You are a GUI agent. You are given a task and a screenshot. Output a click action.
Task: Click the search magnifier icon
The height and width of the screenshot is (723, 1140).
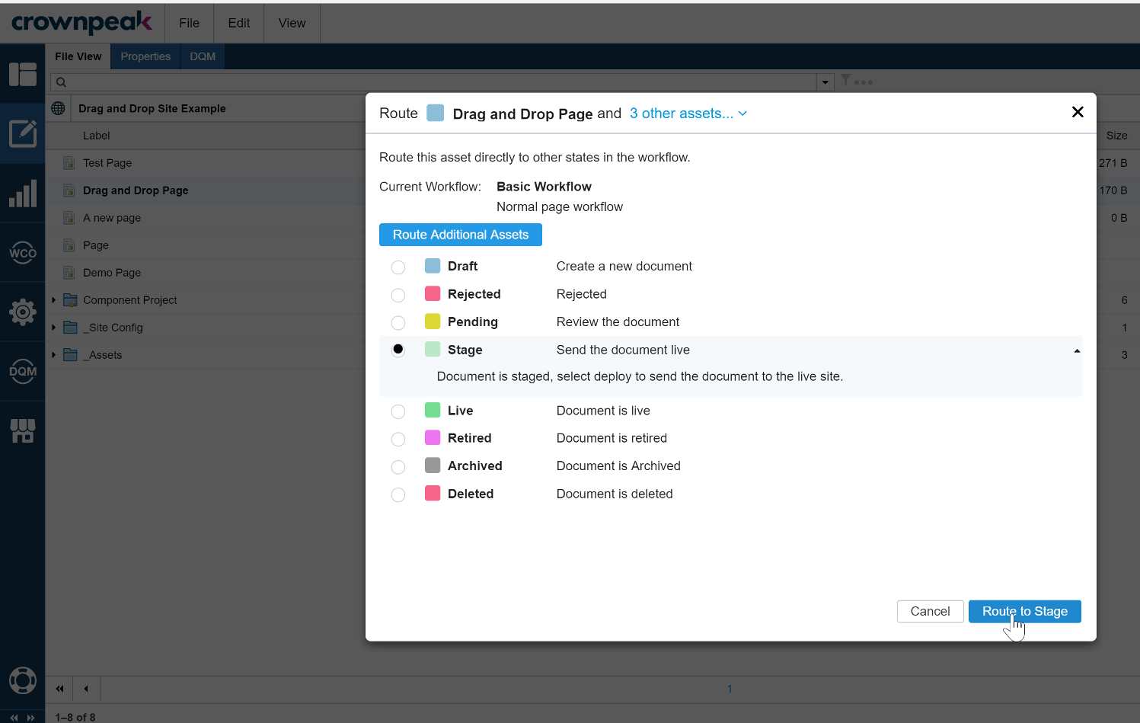(61, 82)
